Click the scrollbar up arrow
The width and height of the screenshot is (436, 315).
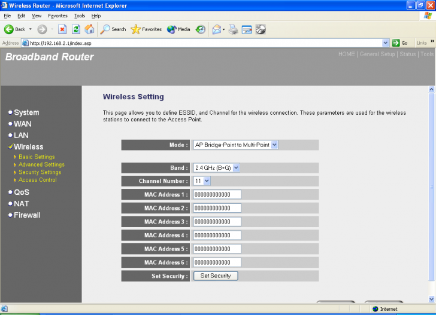point(432,90)
